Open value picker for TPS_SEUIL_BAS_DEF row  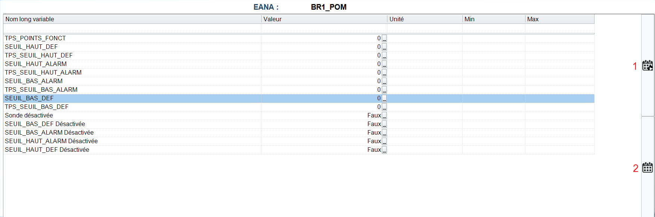384,107
